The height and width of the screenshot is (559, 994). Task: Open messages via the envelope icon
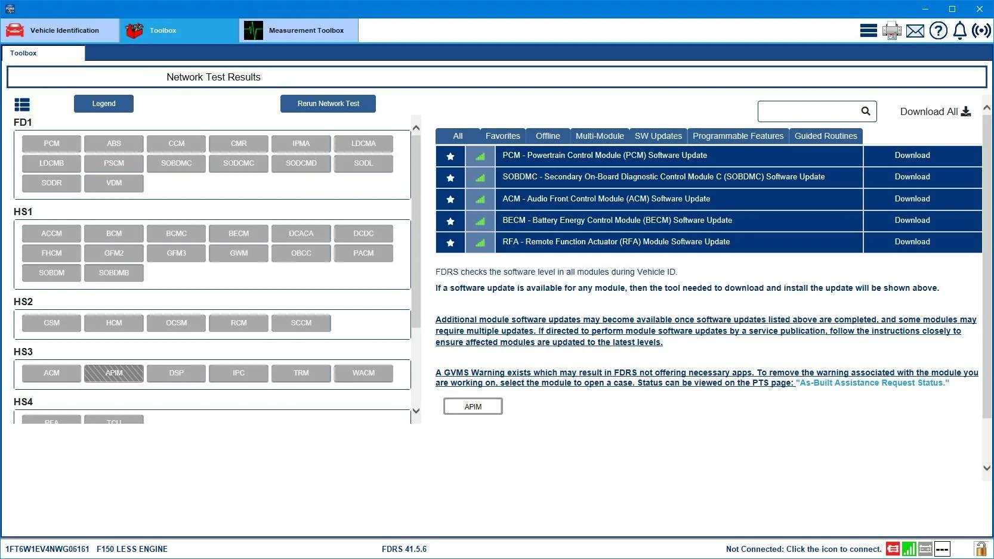tap(915, 30)
